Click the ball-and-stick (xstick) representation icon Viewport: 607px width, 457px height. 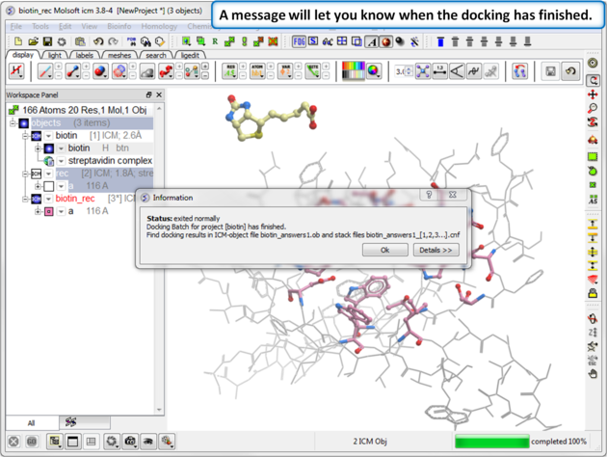pos(72,72)
